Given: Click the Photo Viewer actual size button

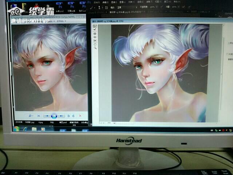Looking at the screenshot, I should pyautogui.click(x=39, y=116).
